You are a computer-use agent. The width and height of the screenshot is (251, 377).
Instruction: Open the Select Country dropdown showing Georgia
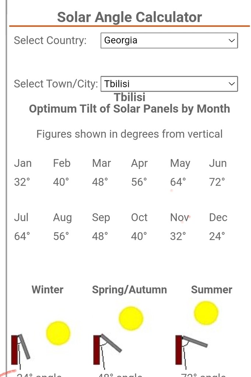point(169,40)
